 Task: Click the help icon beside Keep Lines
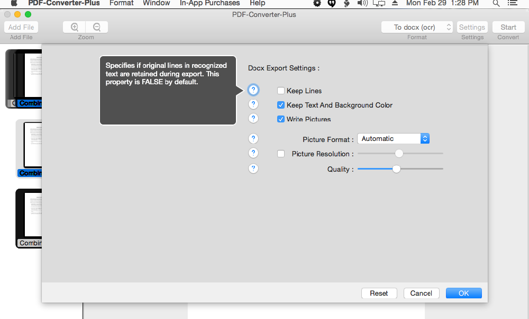pos(253,90)
